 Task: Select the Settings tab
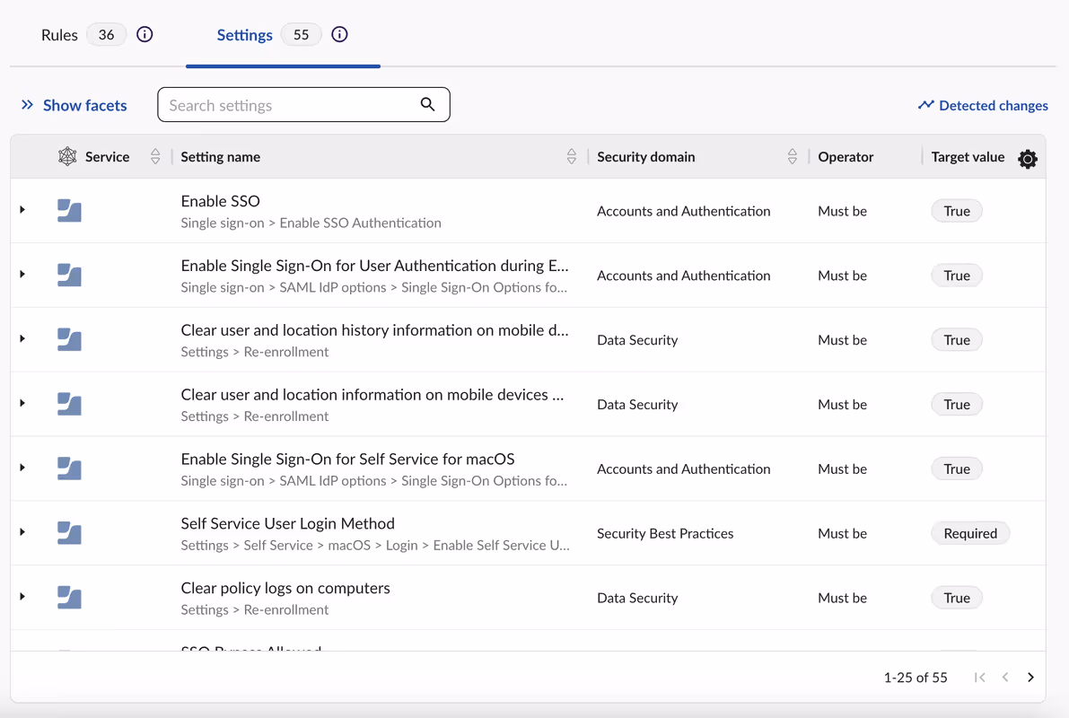coord(244,35)
